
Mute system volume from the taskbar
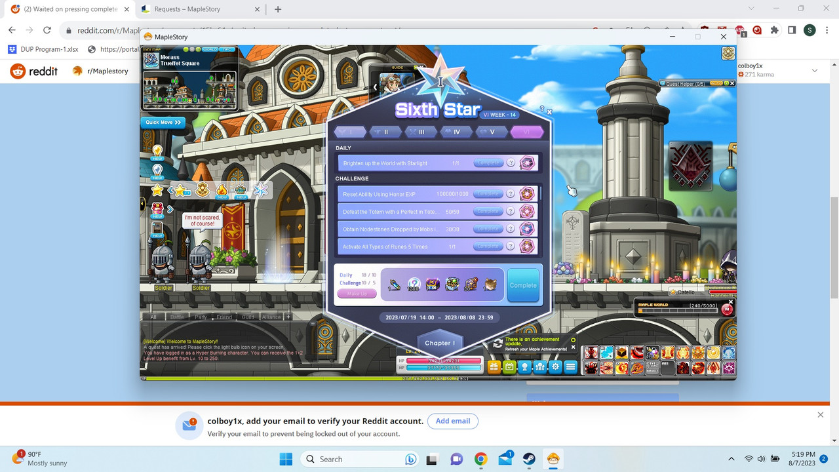pyautogui.click(x=761, y=459)
